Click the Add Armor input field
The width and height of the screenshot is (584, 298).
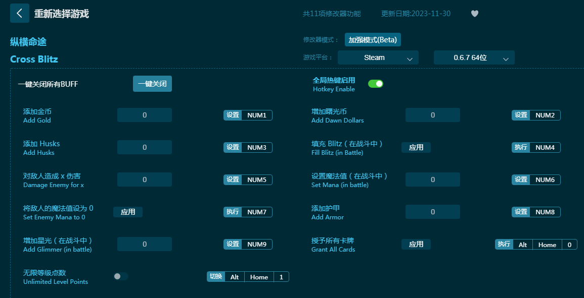click(432, 212)
